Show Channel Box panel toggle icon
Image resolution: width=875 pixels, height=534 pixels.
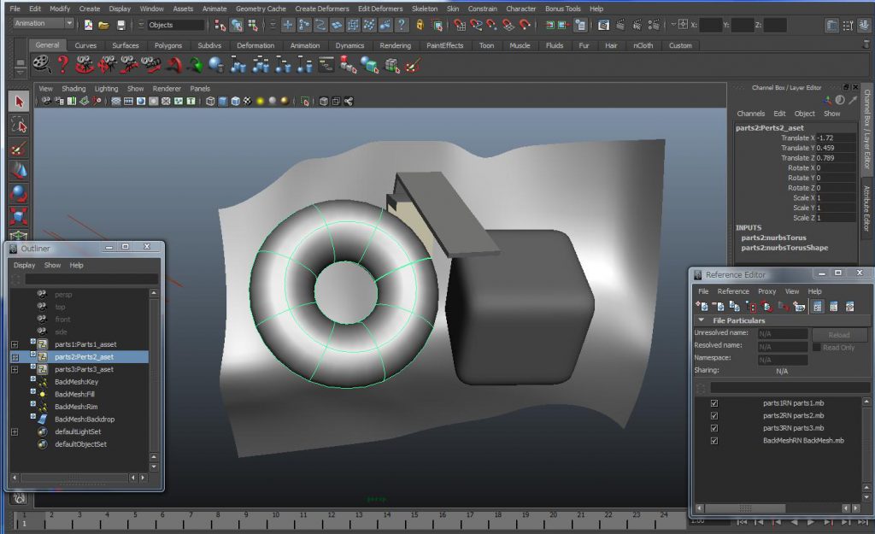(x=863, y=25)
